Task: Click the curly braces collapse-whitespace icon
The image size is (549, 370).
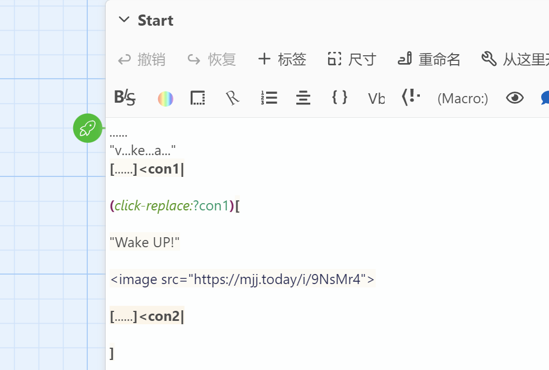Action: tap(339, 98)
